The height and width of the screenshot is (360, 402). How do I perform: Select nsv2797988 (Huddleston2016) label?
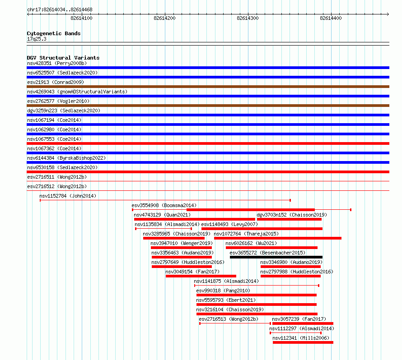pyautogui.click(x=297, y=272)
